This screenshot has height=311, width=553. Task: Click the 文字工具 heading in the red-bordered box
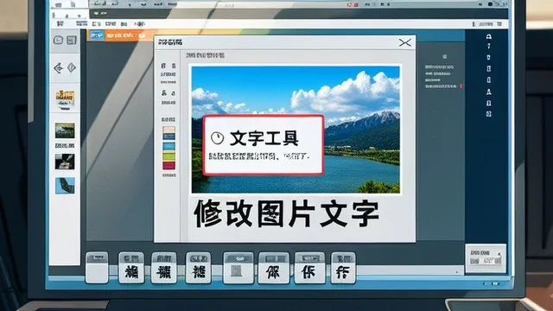click(x=264, y=138)
